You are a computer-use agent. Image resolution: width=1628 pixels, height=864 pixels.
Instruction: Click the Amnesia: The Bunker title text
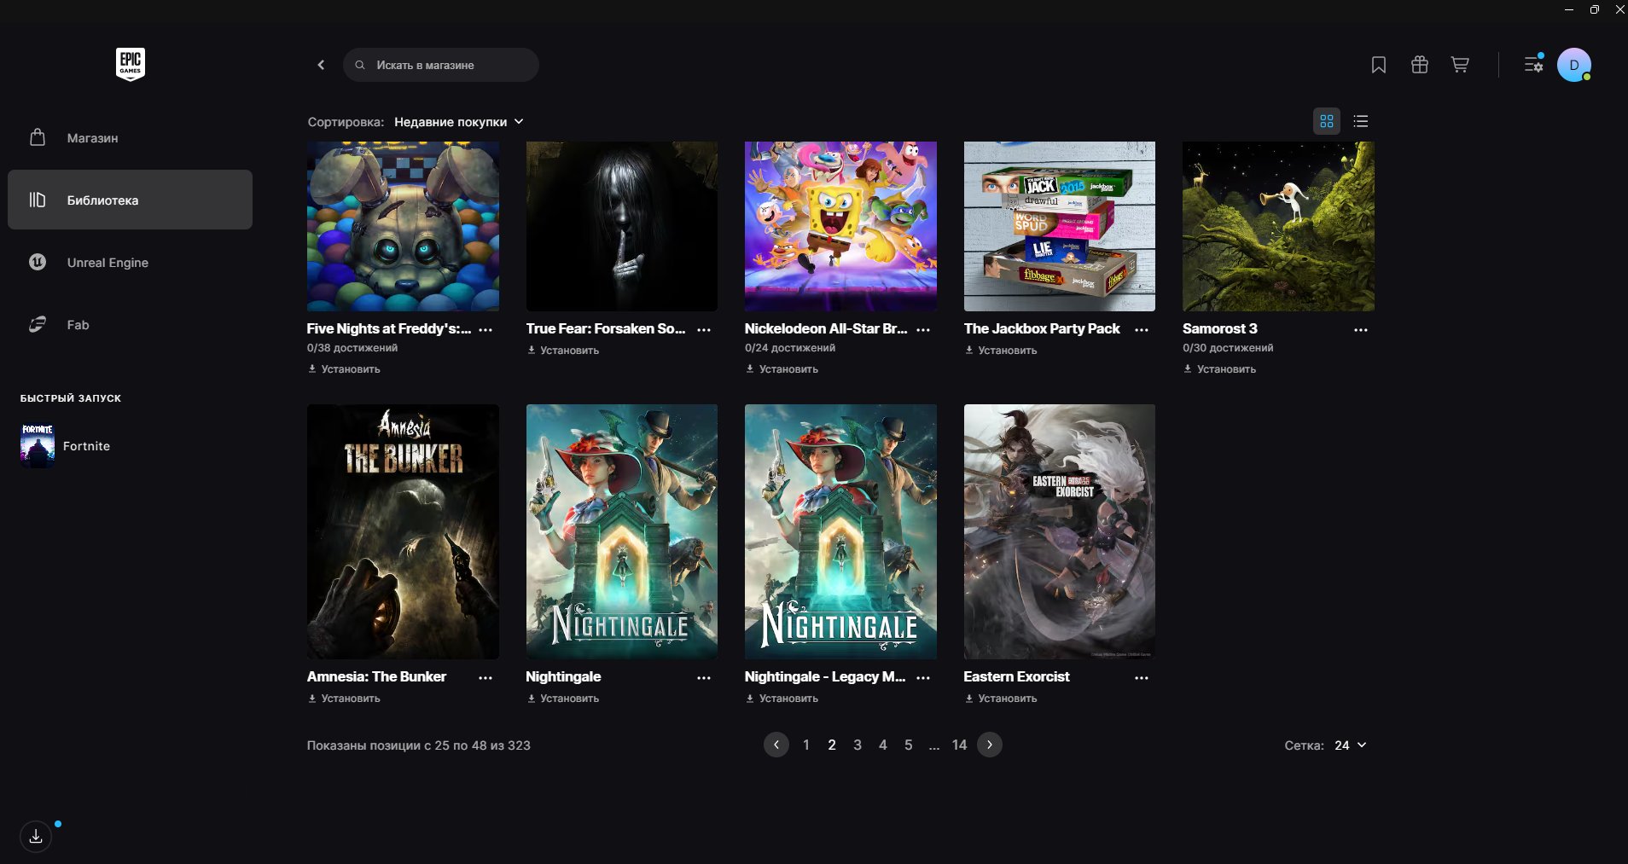click(x=376, y=676)
